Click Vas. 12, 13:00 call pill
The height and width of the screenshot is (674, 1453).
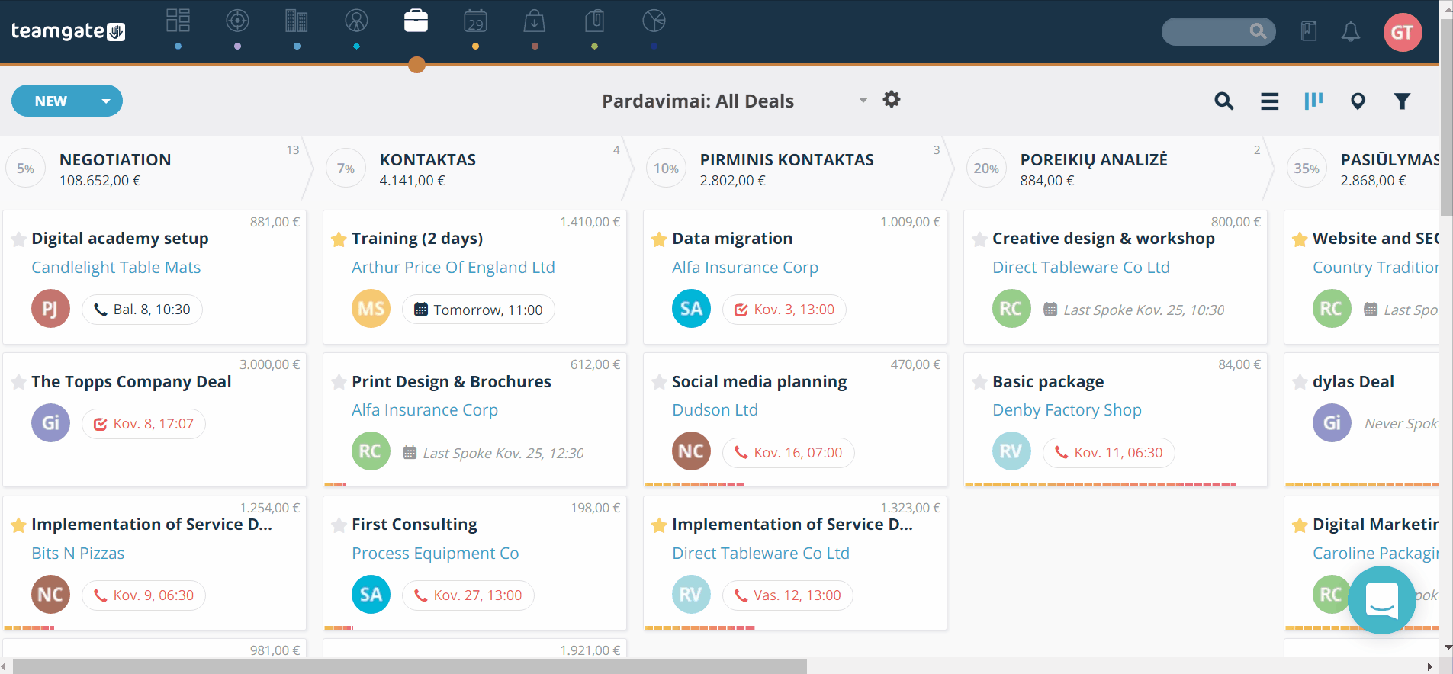pos(787,595)
